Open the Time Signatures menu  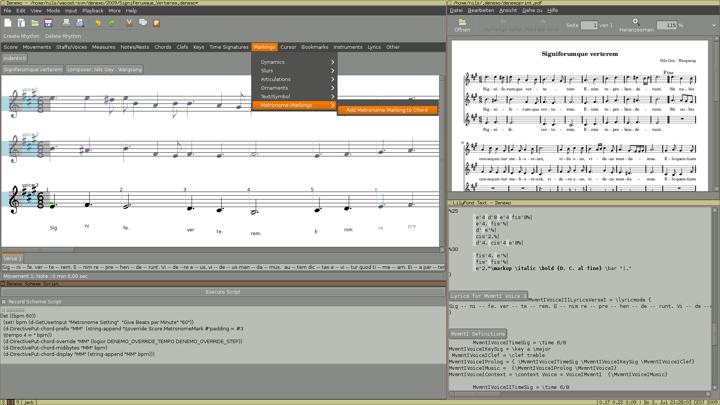228,47
